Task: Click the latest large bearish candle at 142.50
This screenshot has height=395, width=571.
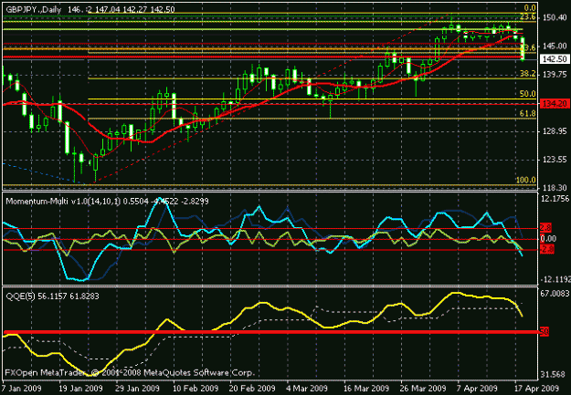Action: tap(523, 48)
